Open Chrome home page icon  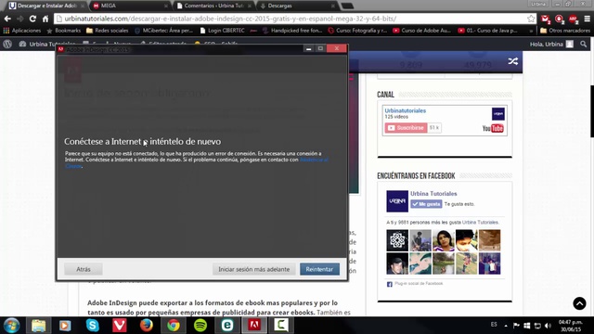(45, 19)
